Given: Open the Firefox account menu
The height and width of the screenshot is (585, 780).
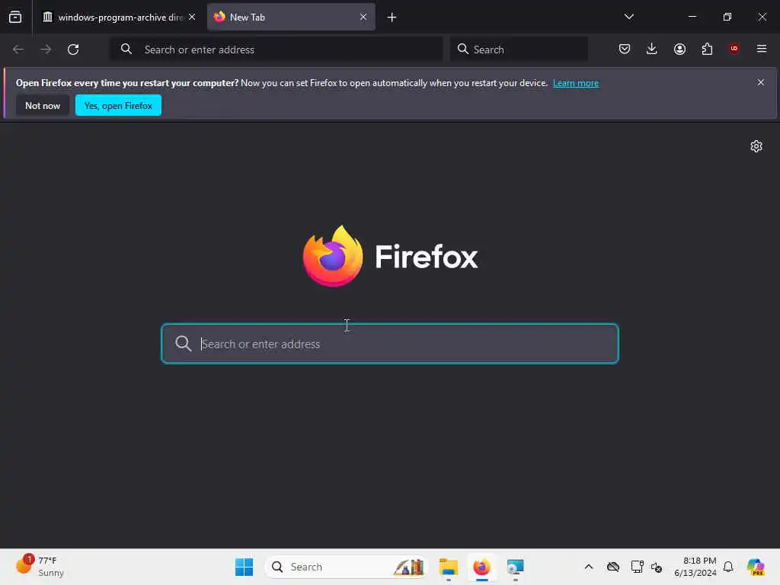Looking at the screenshot, I should point(679,49).
